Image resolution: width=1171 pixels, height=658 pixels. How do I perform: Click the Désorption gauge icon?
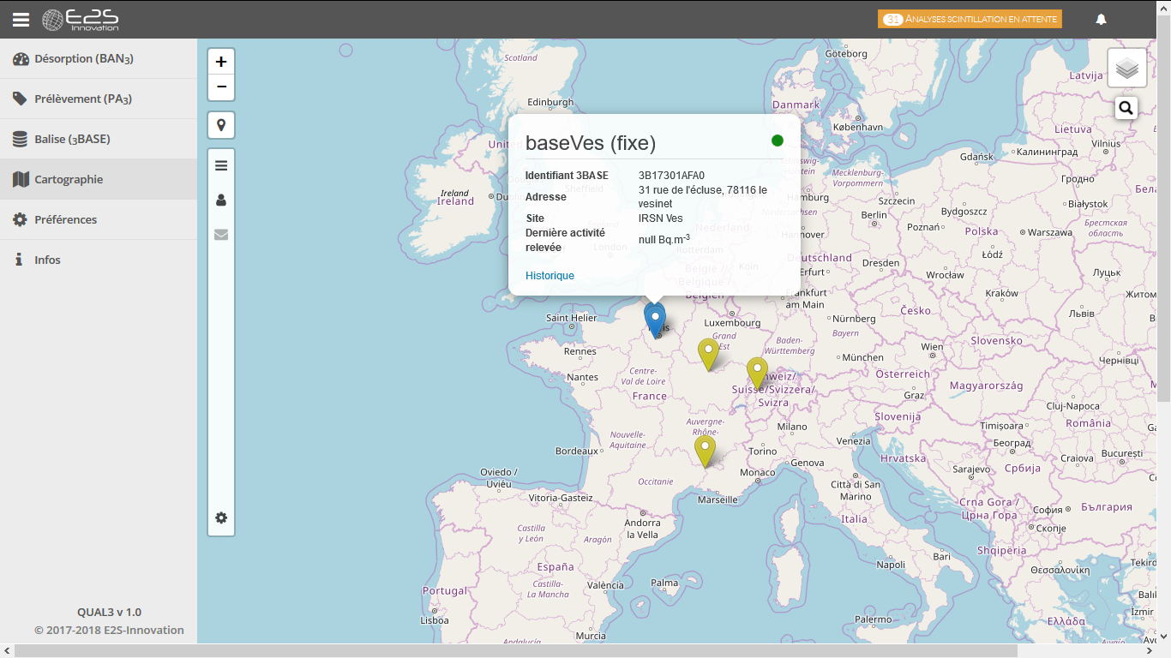click(x=21, y=59)
